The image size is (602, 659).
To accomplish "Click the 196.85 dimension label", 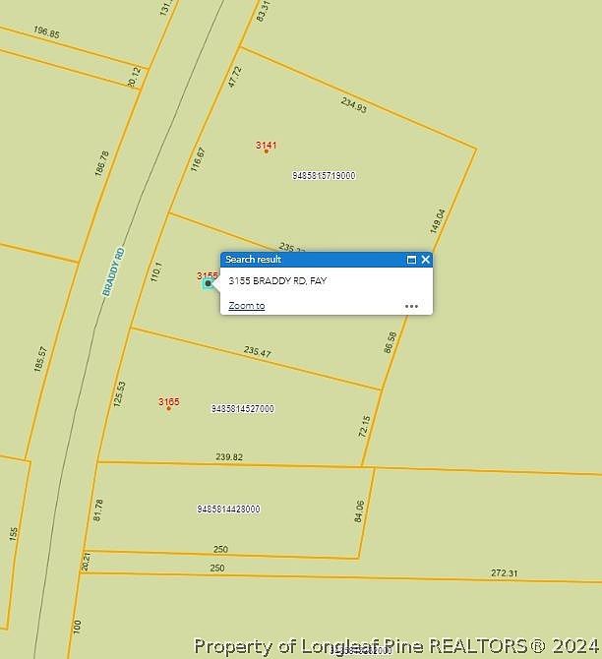I will 46,33.
